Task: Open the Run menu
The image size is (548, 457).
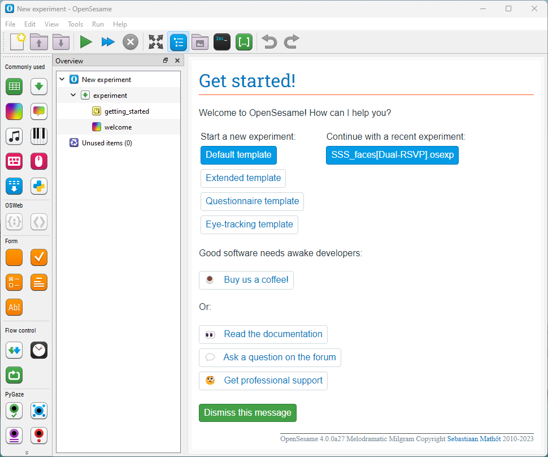Action: 98,24
